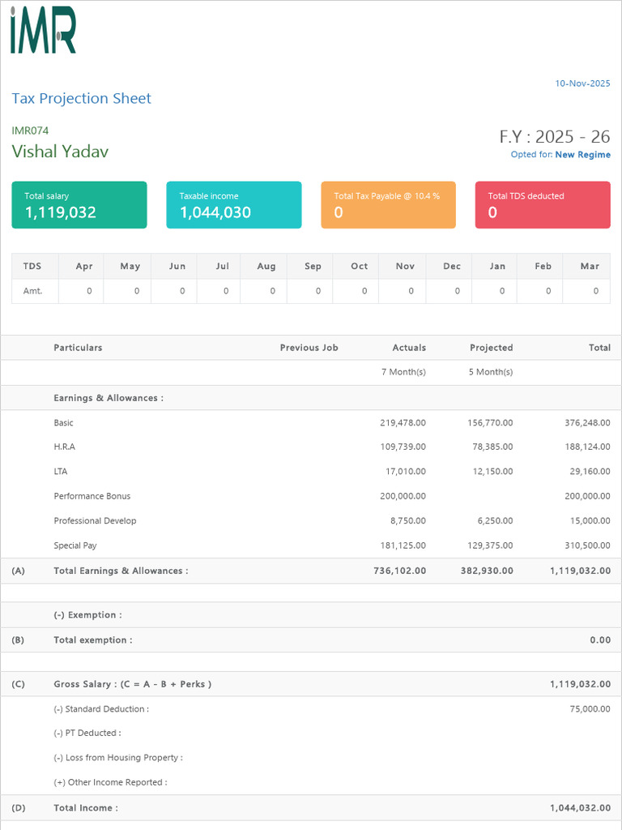Click Jun column header in TDS table

coord(174,266)
